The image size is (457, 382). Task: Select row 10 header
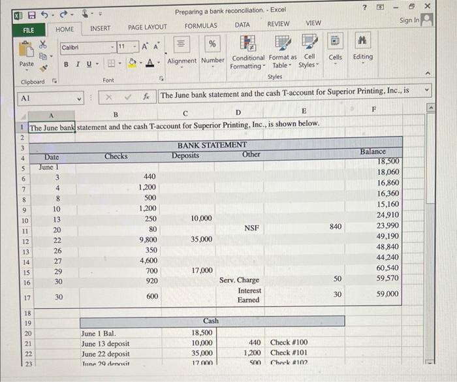pyautogui.click(x=25, y=221)
